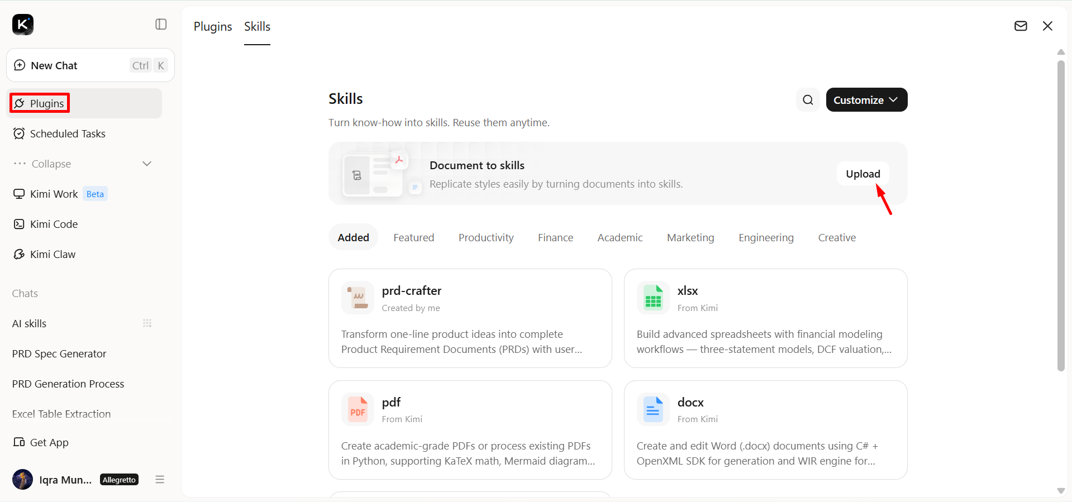This screenshot has height=502, width=1072.
Task: Click the Iqra Mun... username
Action: tap(65, 480)
